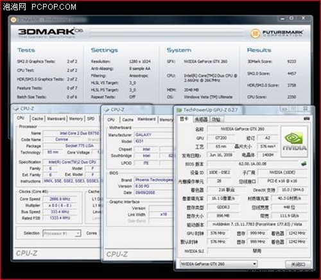Select the CPU tab in middle CPU-Z

click(x=111, y=119)
